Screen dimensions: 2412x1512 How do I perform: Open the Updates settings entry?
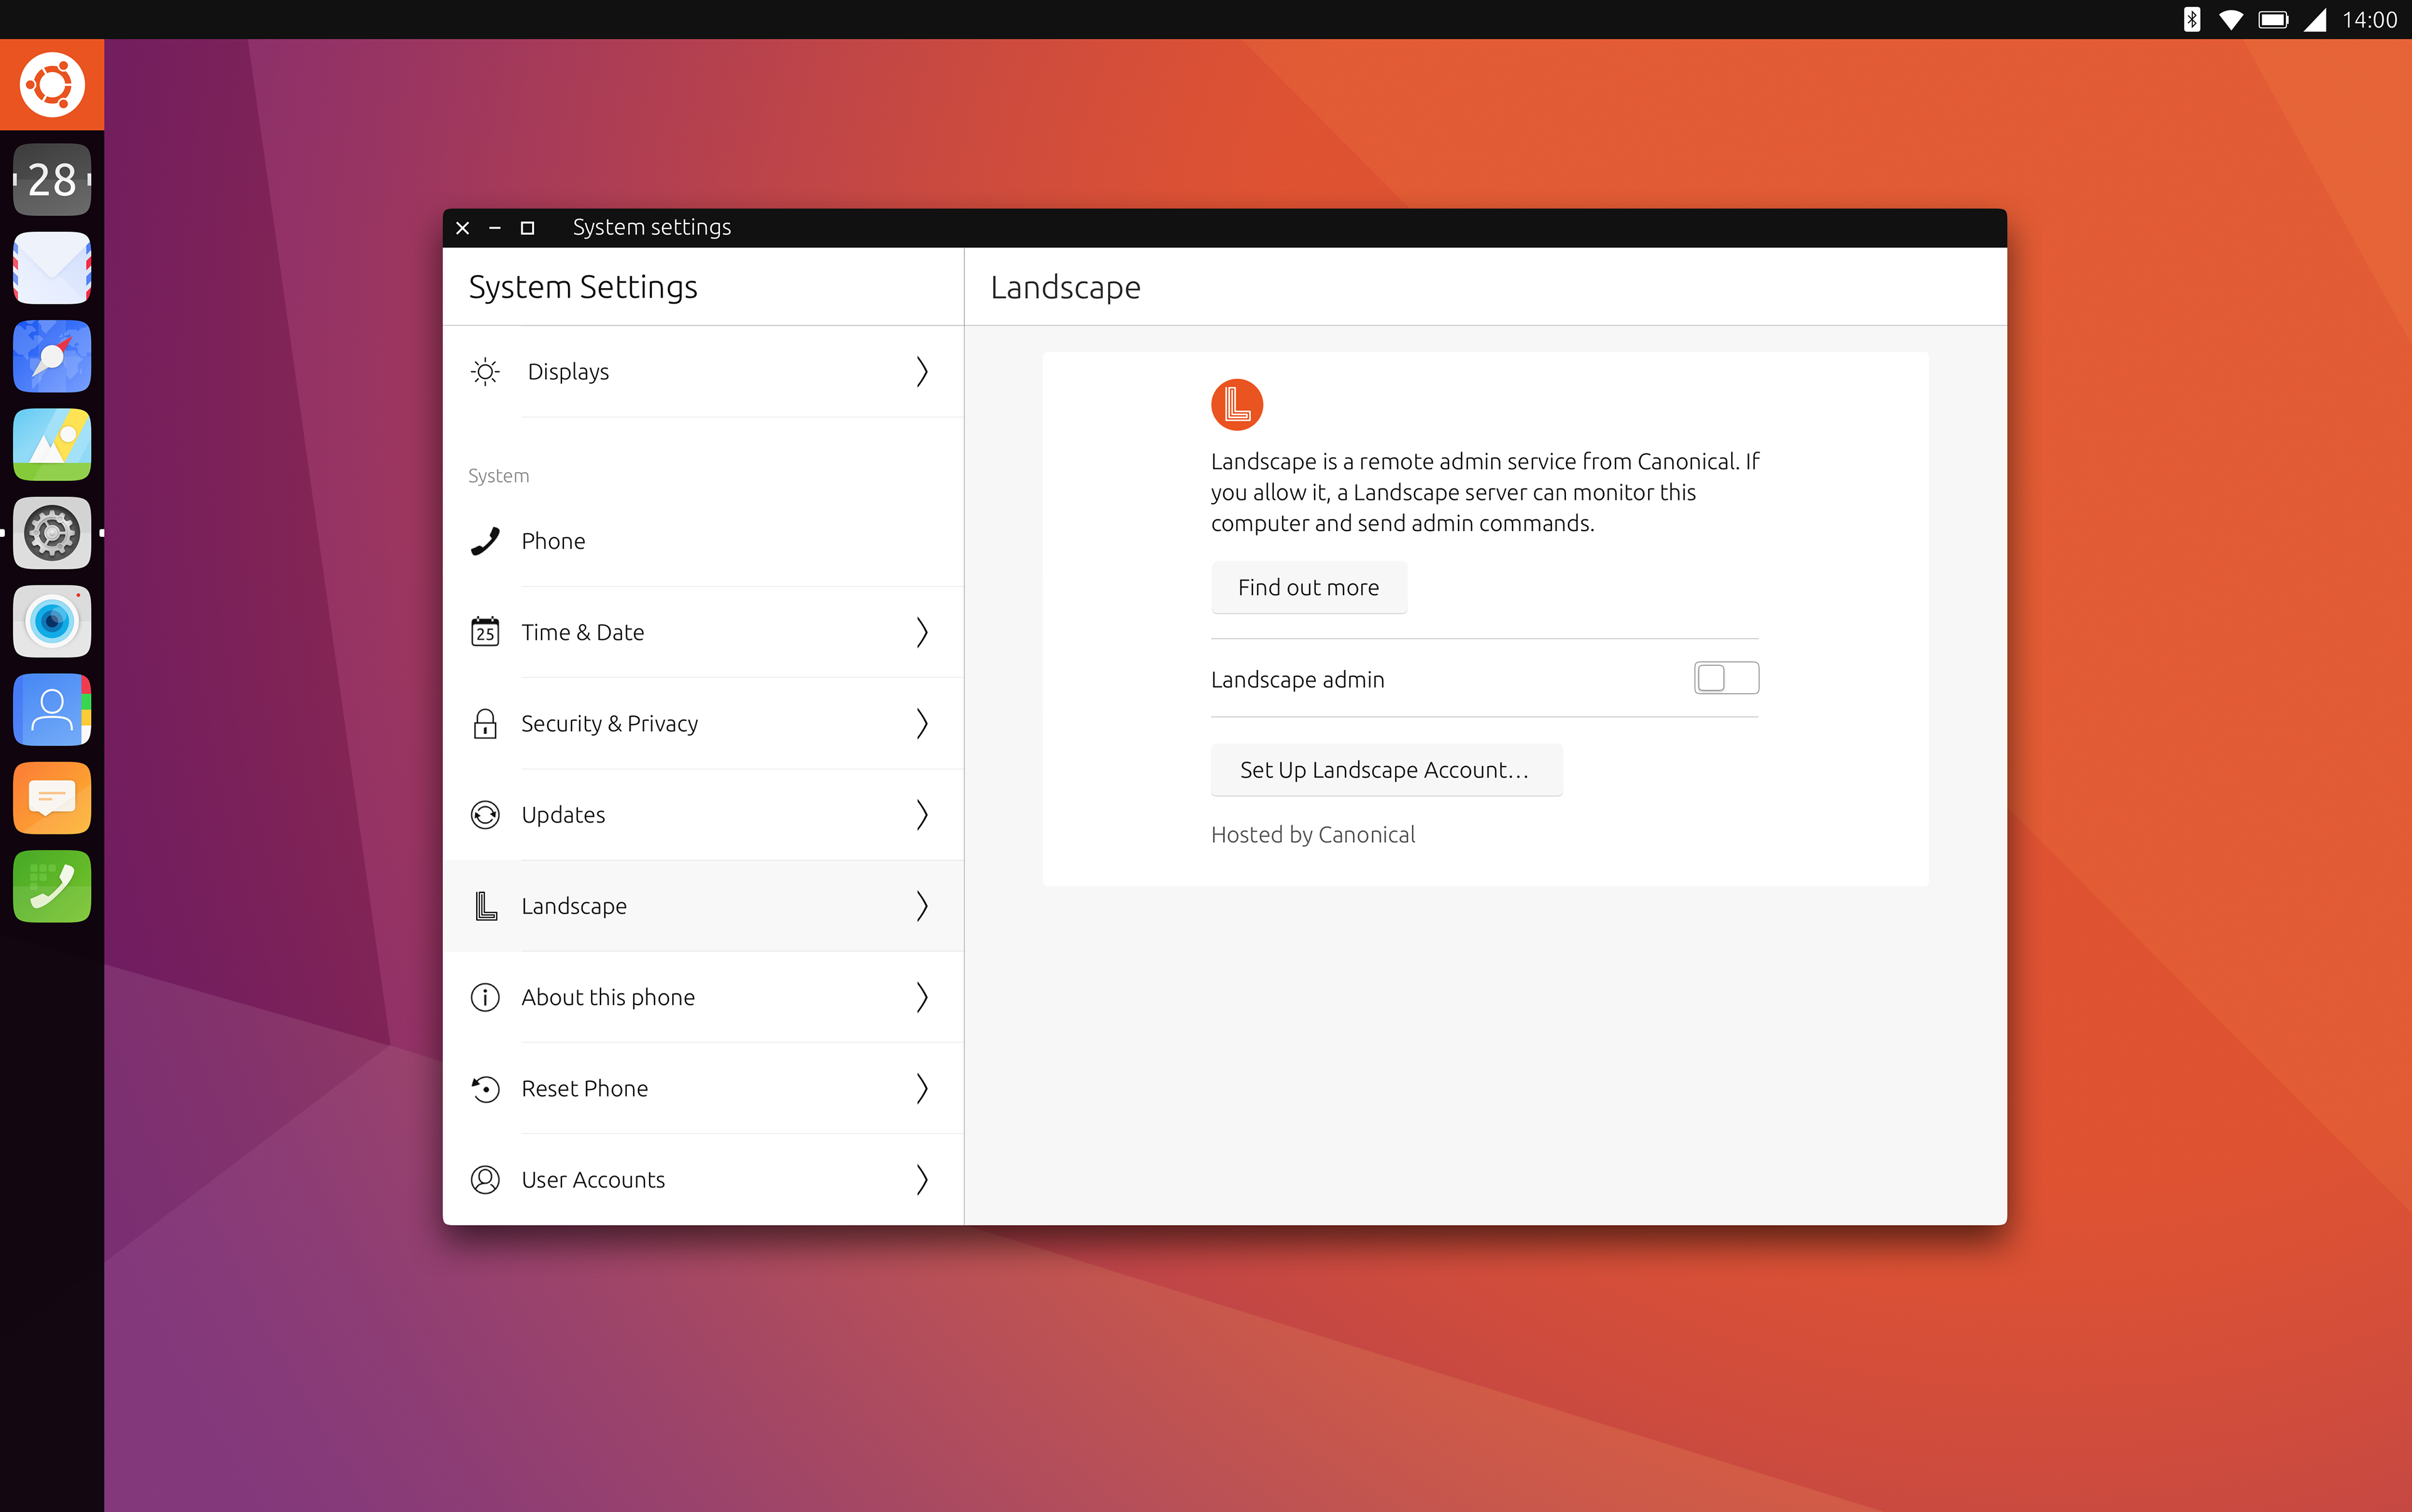coord(703,815)
